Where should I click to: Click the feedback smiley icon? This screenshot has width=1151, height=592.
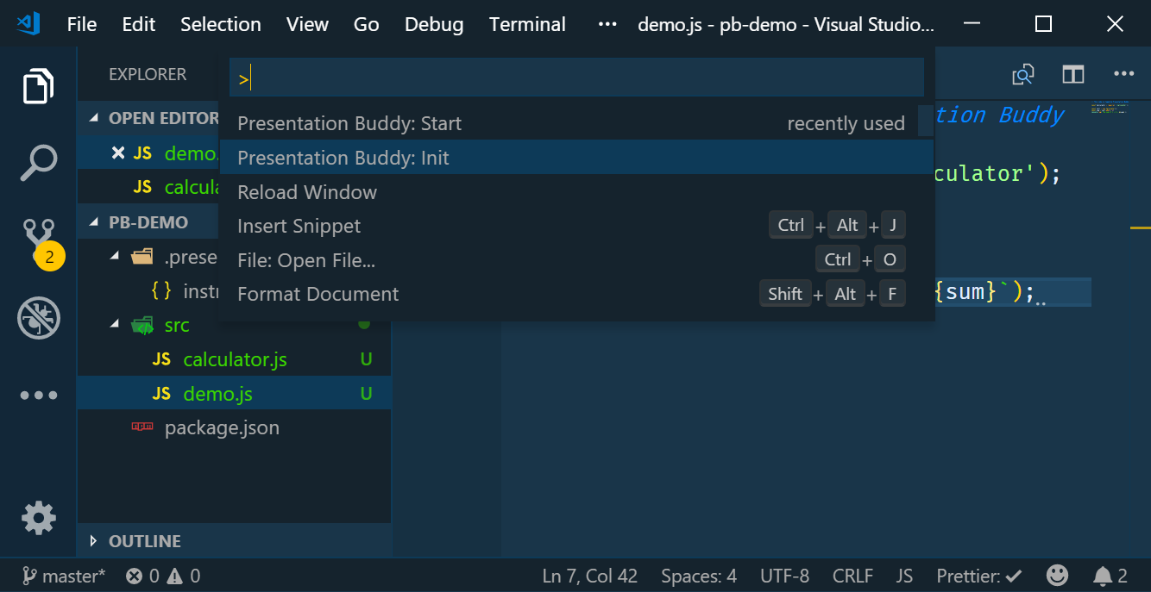1057,576
